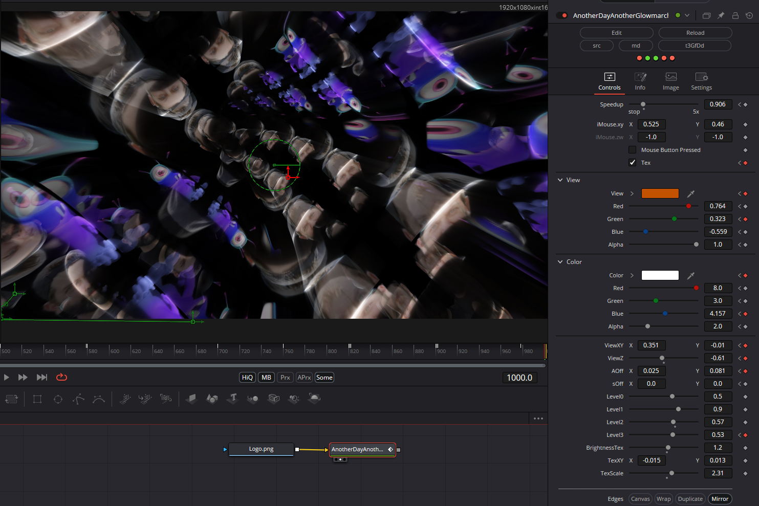Toggle the MB motion blur button
This screenshot has height=506, width=759.
tap(266, 378)
